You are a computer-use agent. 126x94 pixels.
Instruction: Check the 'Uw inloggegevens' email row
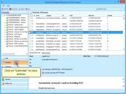[x=30, y=38]
